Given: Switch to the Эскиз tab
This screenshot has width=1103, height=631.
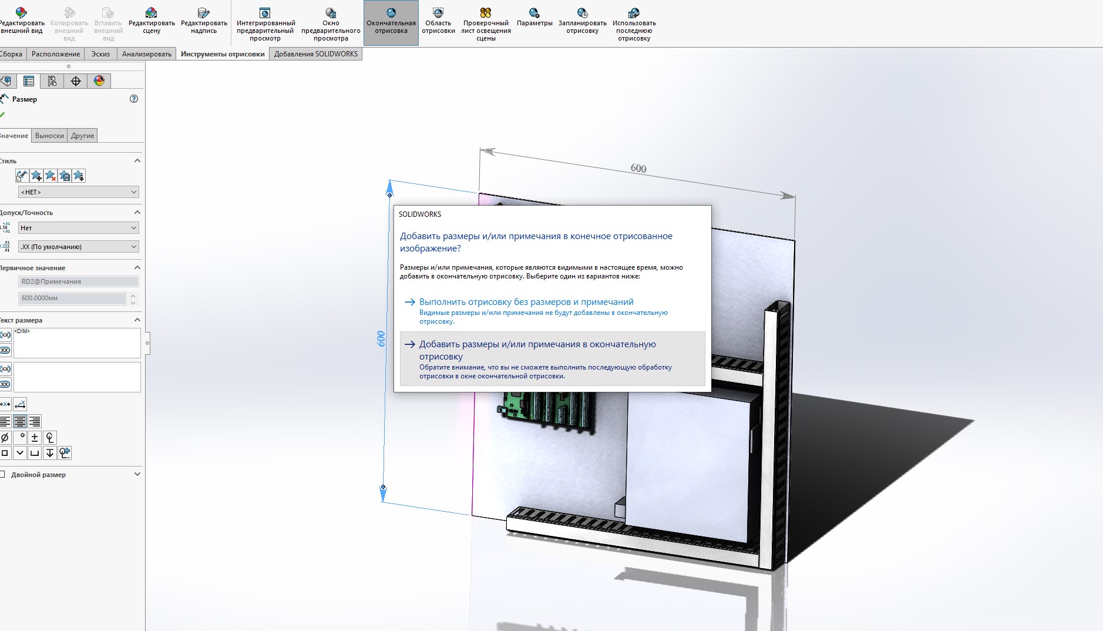Looking at the screenshot, I should pyautogui.click(x=100, y=54).
